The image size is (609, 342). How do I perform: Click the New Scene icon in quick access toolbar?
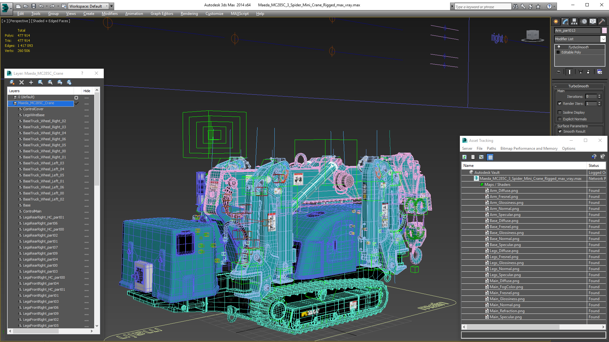pyautogui.click(x=18, y=6)
